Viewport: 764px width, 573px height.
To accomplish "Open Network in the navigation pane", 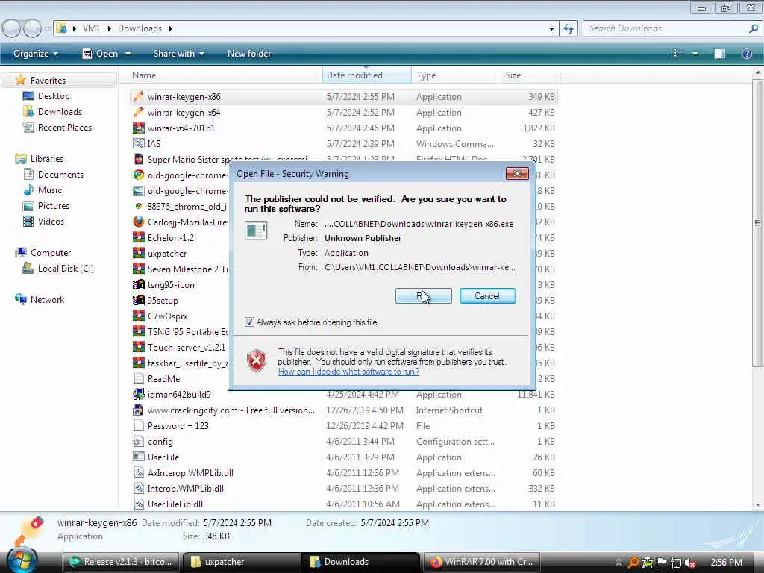I will (40, 300).
